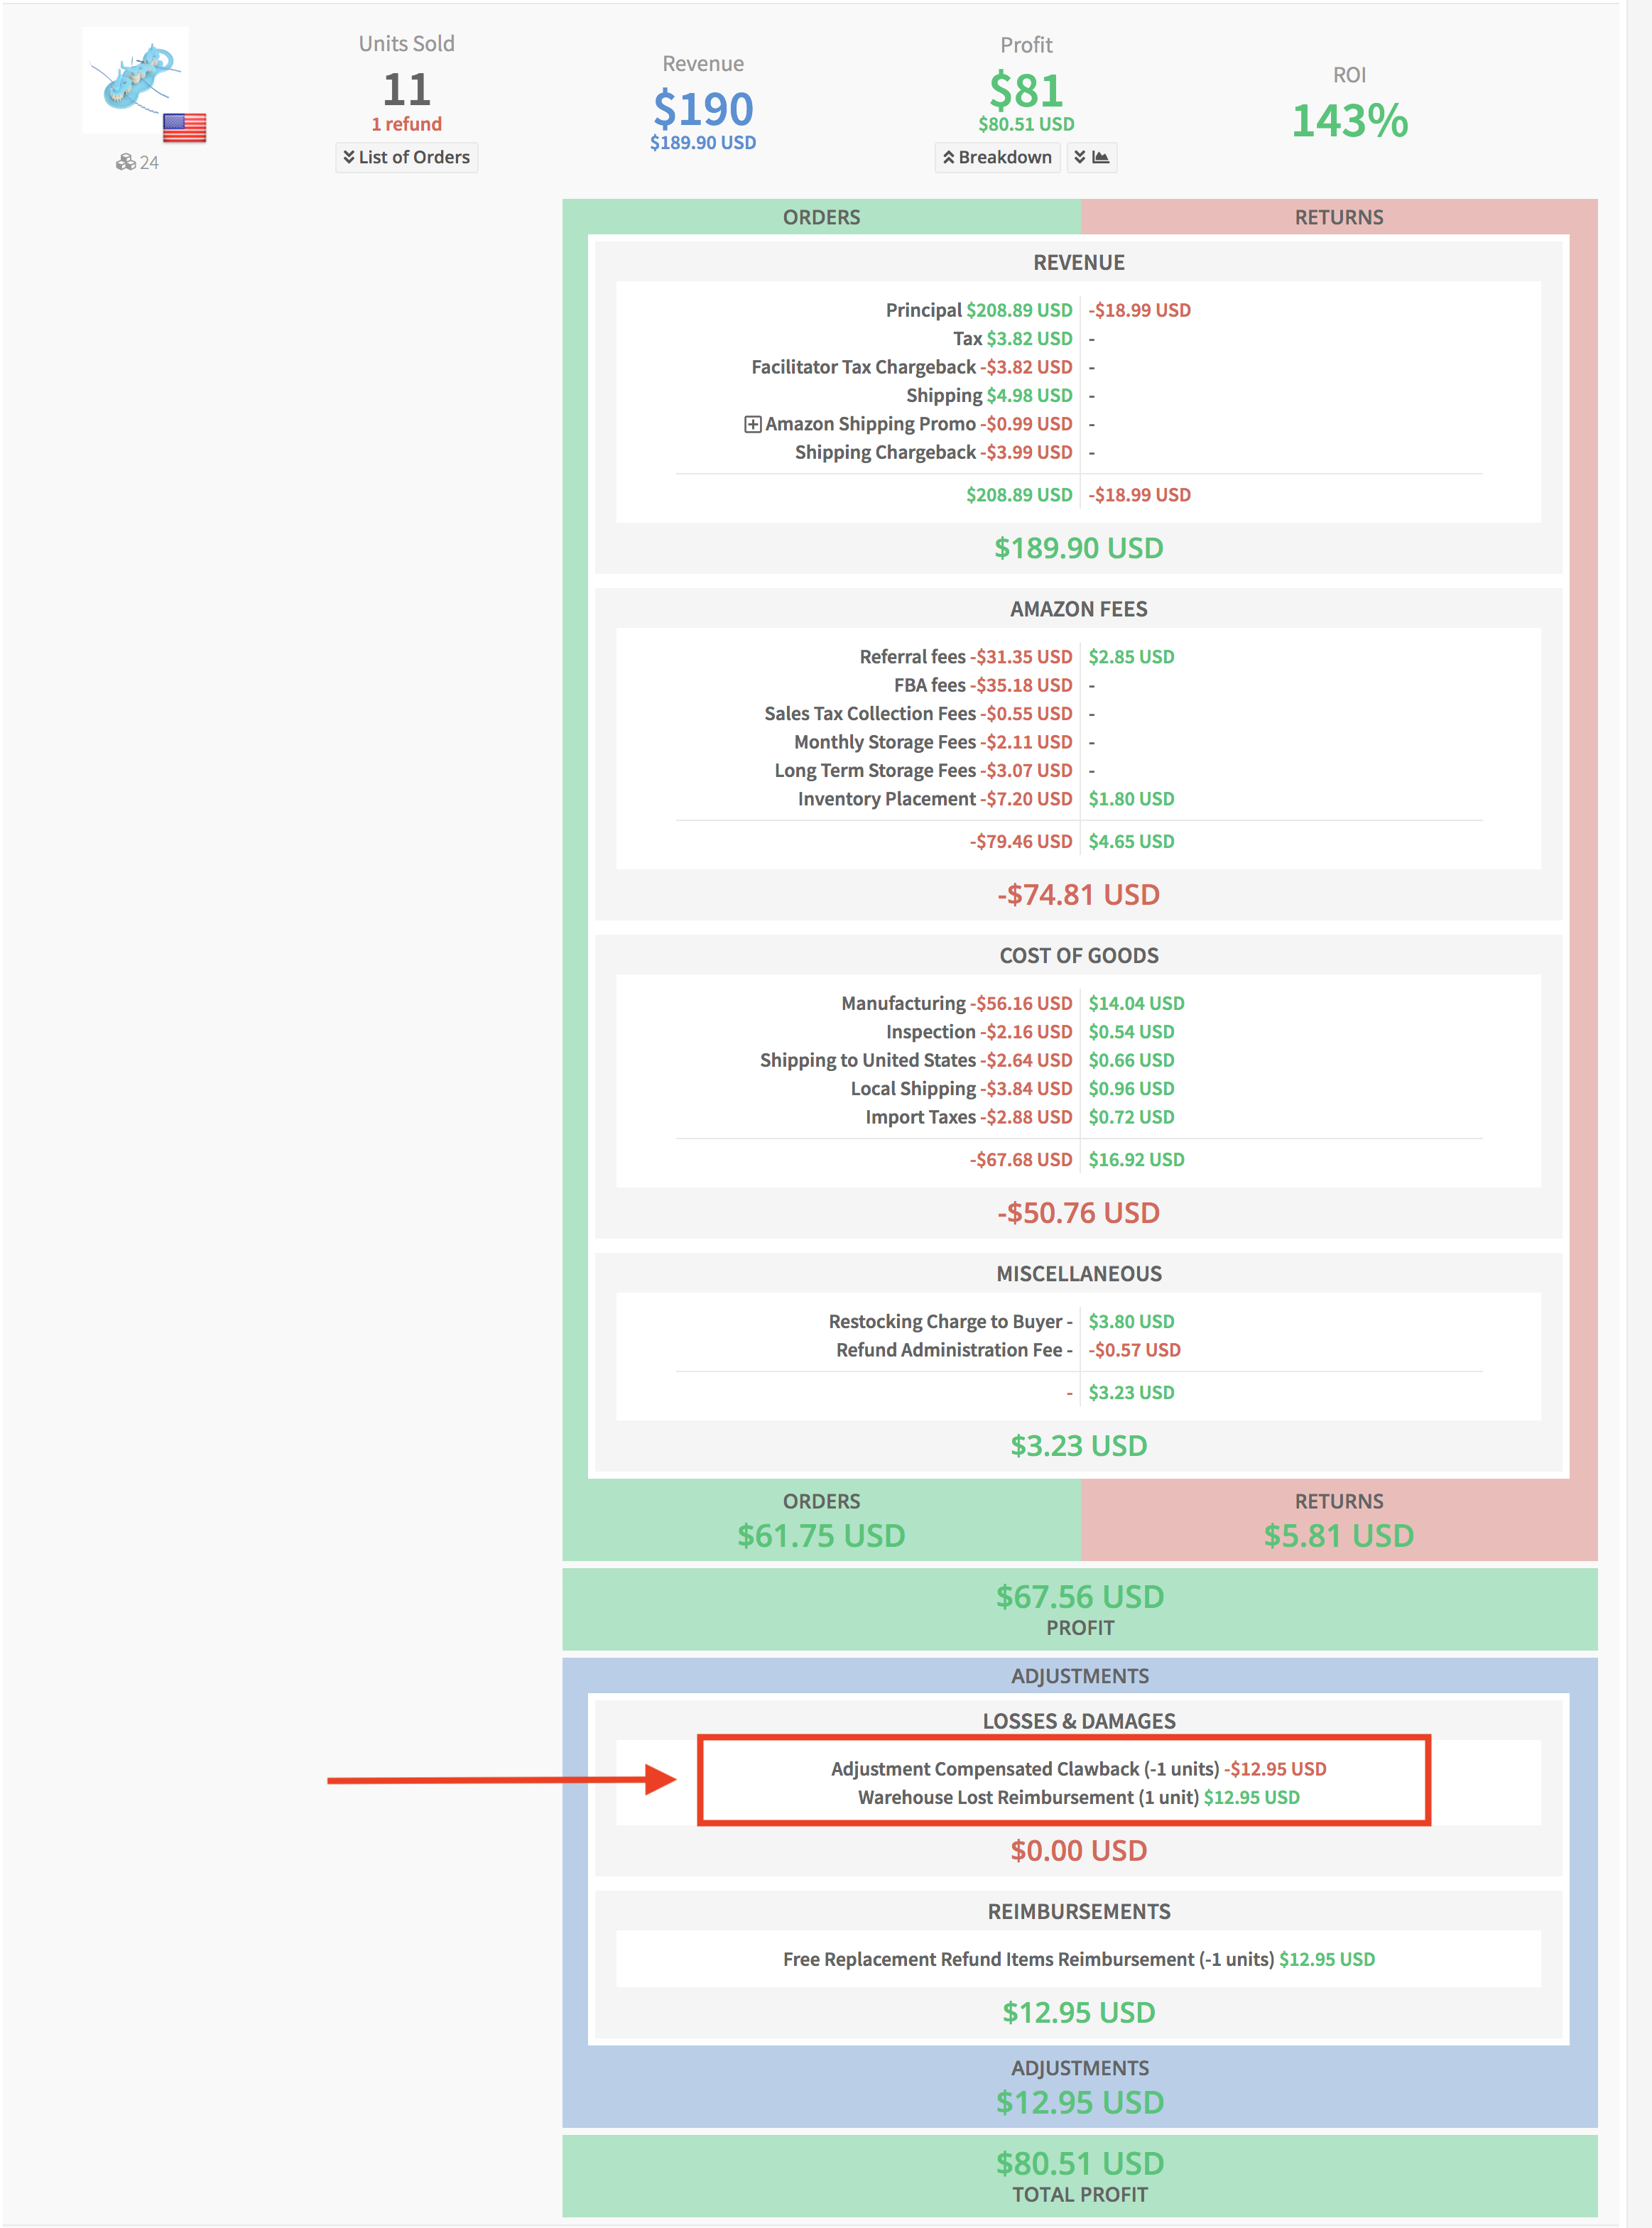The height and width of the screenshot is (2228, 1652).
Task: Select the top ORDERS column header
Action: pyautogui.click(x=821, y=217)
